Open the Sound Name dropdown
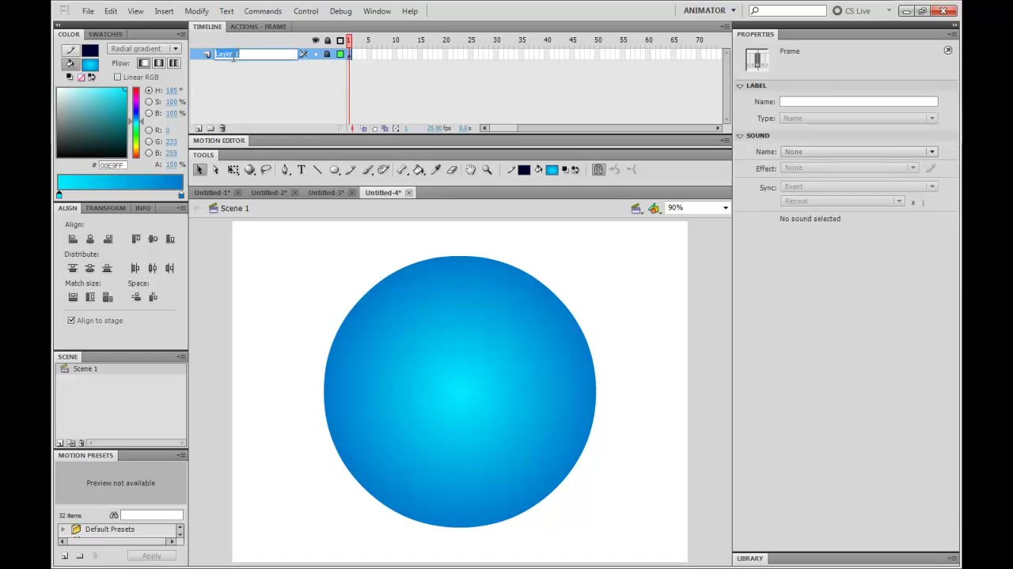The width and height of the screenshot is (1013, 569). 859,152
